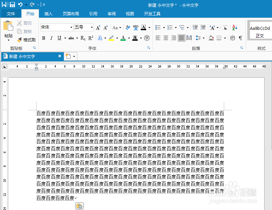This screenshot has width=272, height=210.
Task: Click the Cut (剪切) button
Action: point(24,23)
